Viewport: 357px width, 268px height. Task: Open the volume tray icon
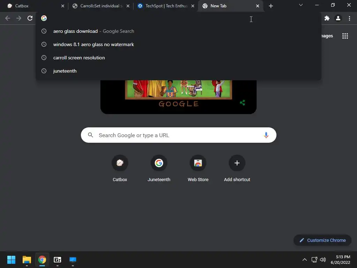(323, 260)
